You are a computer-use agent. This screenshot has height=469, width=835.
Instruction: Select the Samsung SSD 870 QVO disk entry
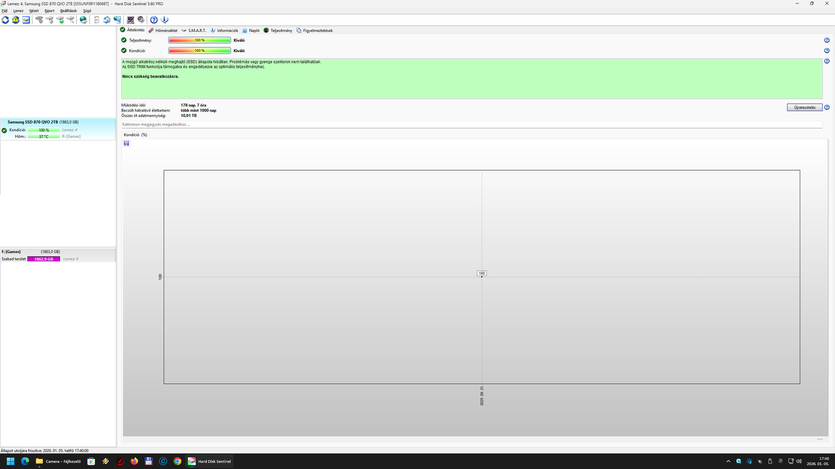(43, 122)
